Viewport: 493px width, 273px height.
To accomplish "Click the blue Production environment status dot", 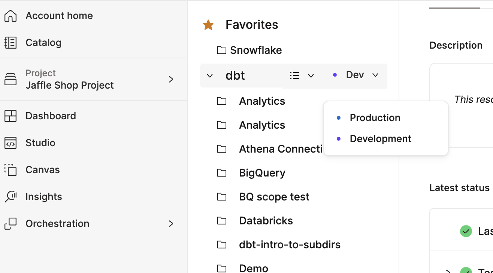I will 338,117.
